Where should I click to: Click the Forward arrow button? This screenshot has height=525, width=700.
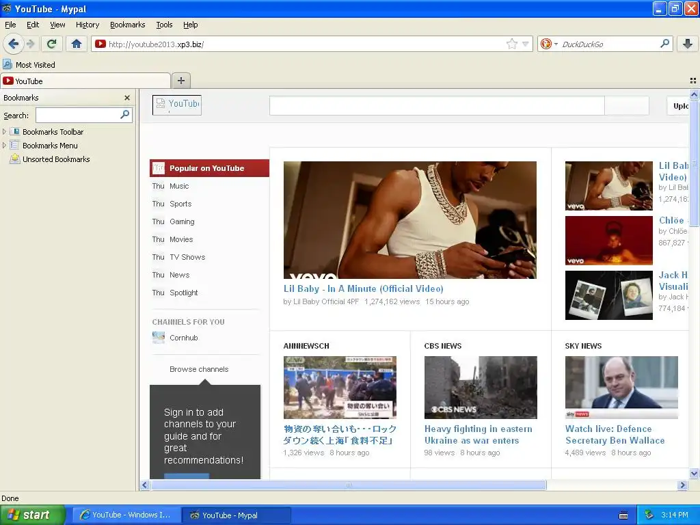click(x=30, y=44)
